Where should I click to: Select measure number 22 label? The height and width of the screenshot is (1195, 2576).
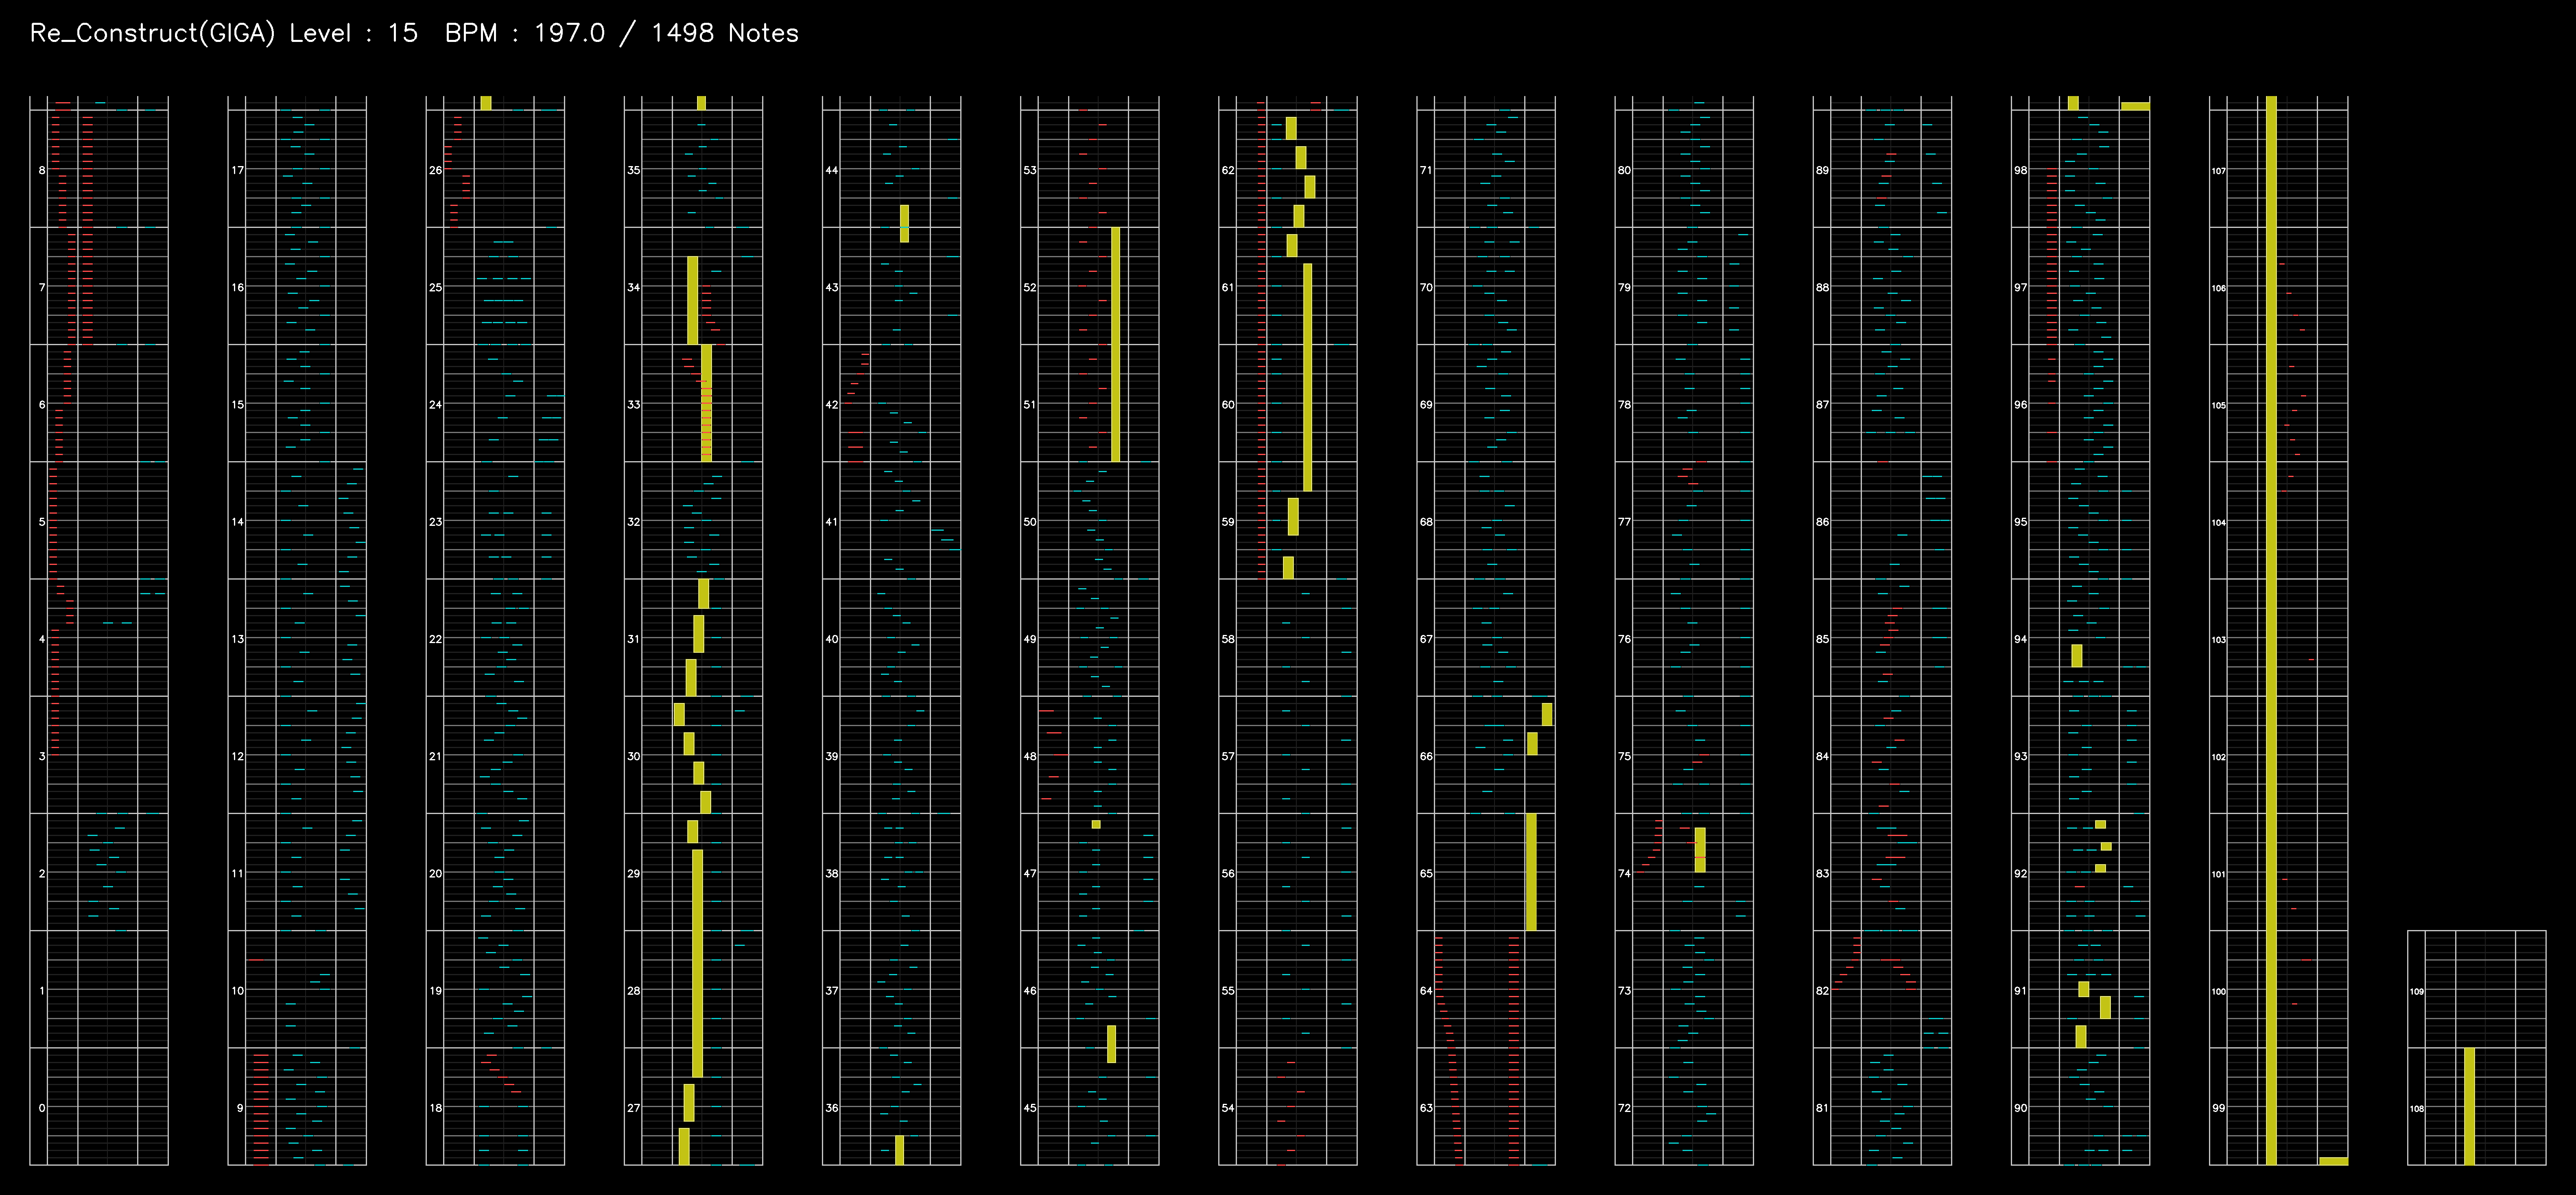pos(436,638)
